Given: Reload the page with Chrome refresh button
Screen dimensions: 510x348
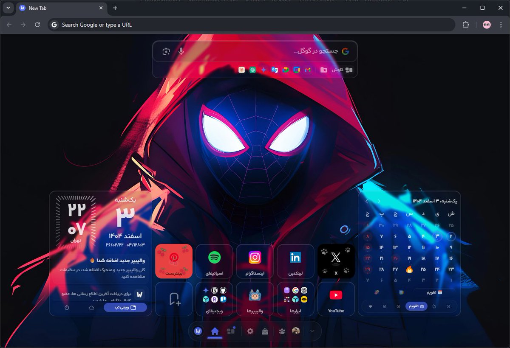Looking at the screenshot, I should [37, 25].
